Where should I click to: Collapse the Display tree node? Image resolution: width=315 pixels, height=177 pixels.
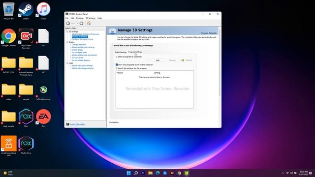coord(67,42)
